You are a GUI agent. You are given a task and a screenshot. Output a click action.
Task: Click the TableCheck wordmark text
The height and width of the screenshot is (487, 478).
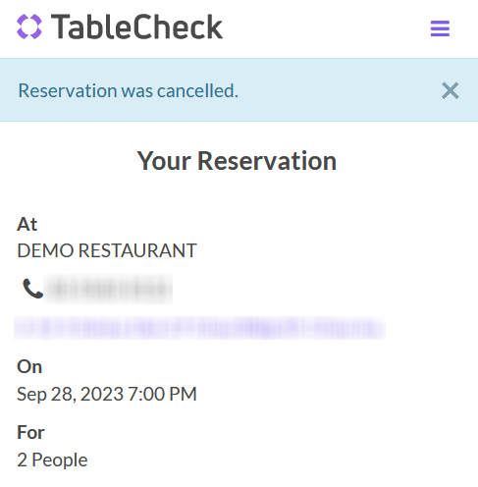click(136, 27)
